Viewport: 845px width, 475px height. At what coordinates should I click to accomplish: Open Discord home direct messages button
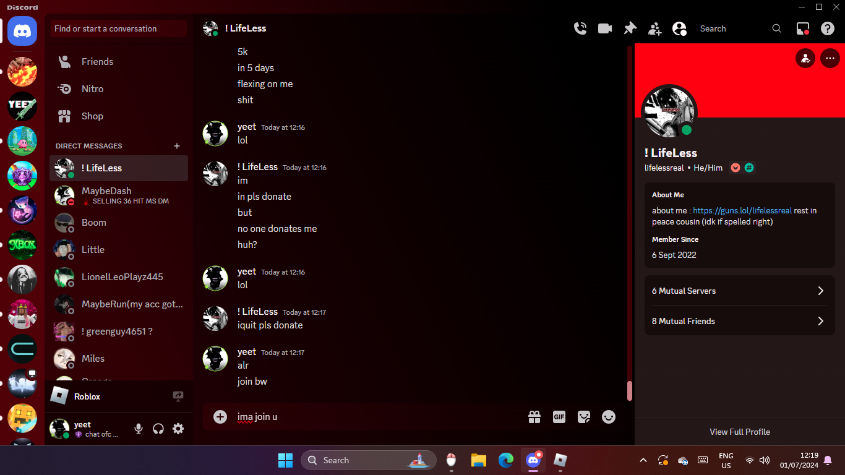(22, 31)
